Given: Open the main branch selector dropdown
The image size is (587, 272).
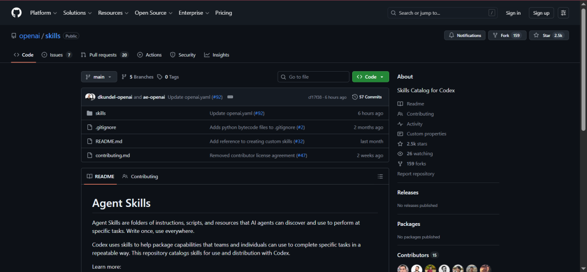Looking at the screenshot, I should coord(99,77).
